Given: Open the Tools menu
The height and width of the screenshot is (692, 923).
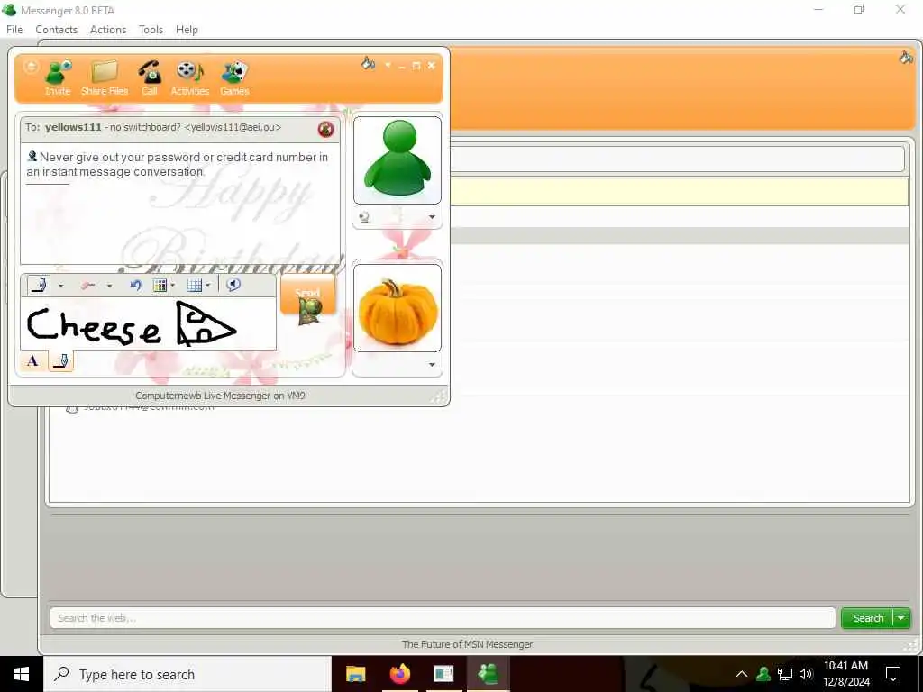Looking at the screenshot, I should (x=151, y=30).
